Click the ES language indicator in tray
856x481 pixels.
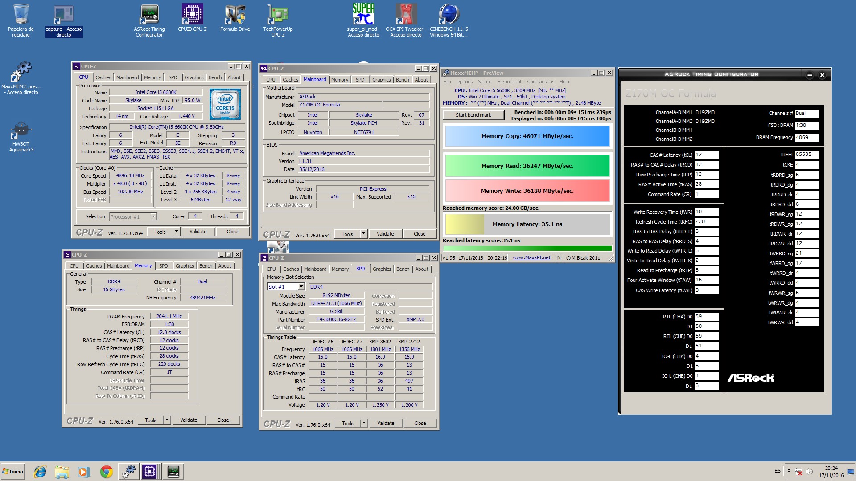pos(778,471)
